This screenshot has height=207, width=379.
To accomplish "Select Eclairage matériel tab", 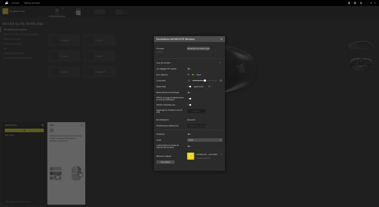I will point(13,44).
